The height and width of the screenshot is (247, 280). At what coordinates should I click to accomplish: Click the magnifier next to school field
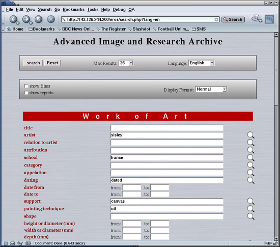250,158
